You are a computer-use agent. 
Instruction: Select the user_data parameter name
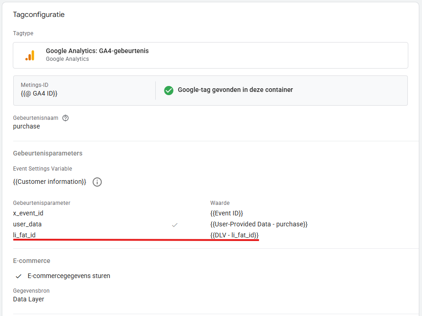click(x=27, y=224)
